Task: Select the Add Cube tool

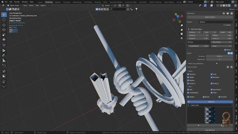Action: pos(4,66)
